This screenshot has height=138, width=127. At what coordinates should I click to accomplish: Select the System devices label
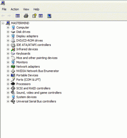26,97
